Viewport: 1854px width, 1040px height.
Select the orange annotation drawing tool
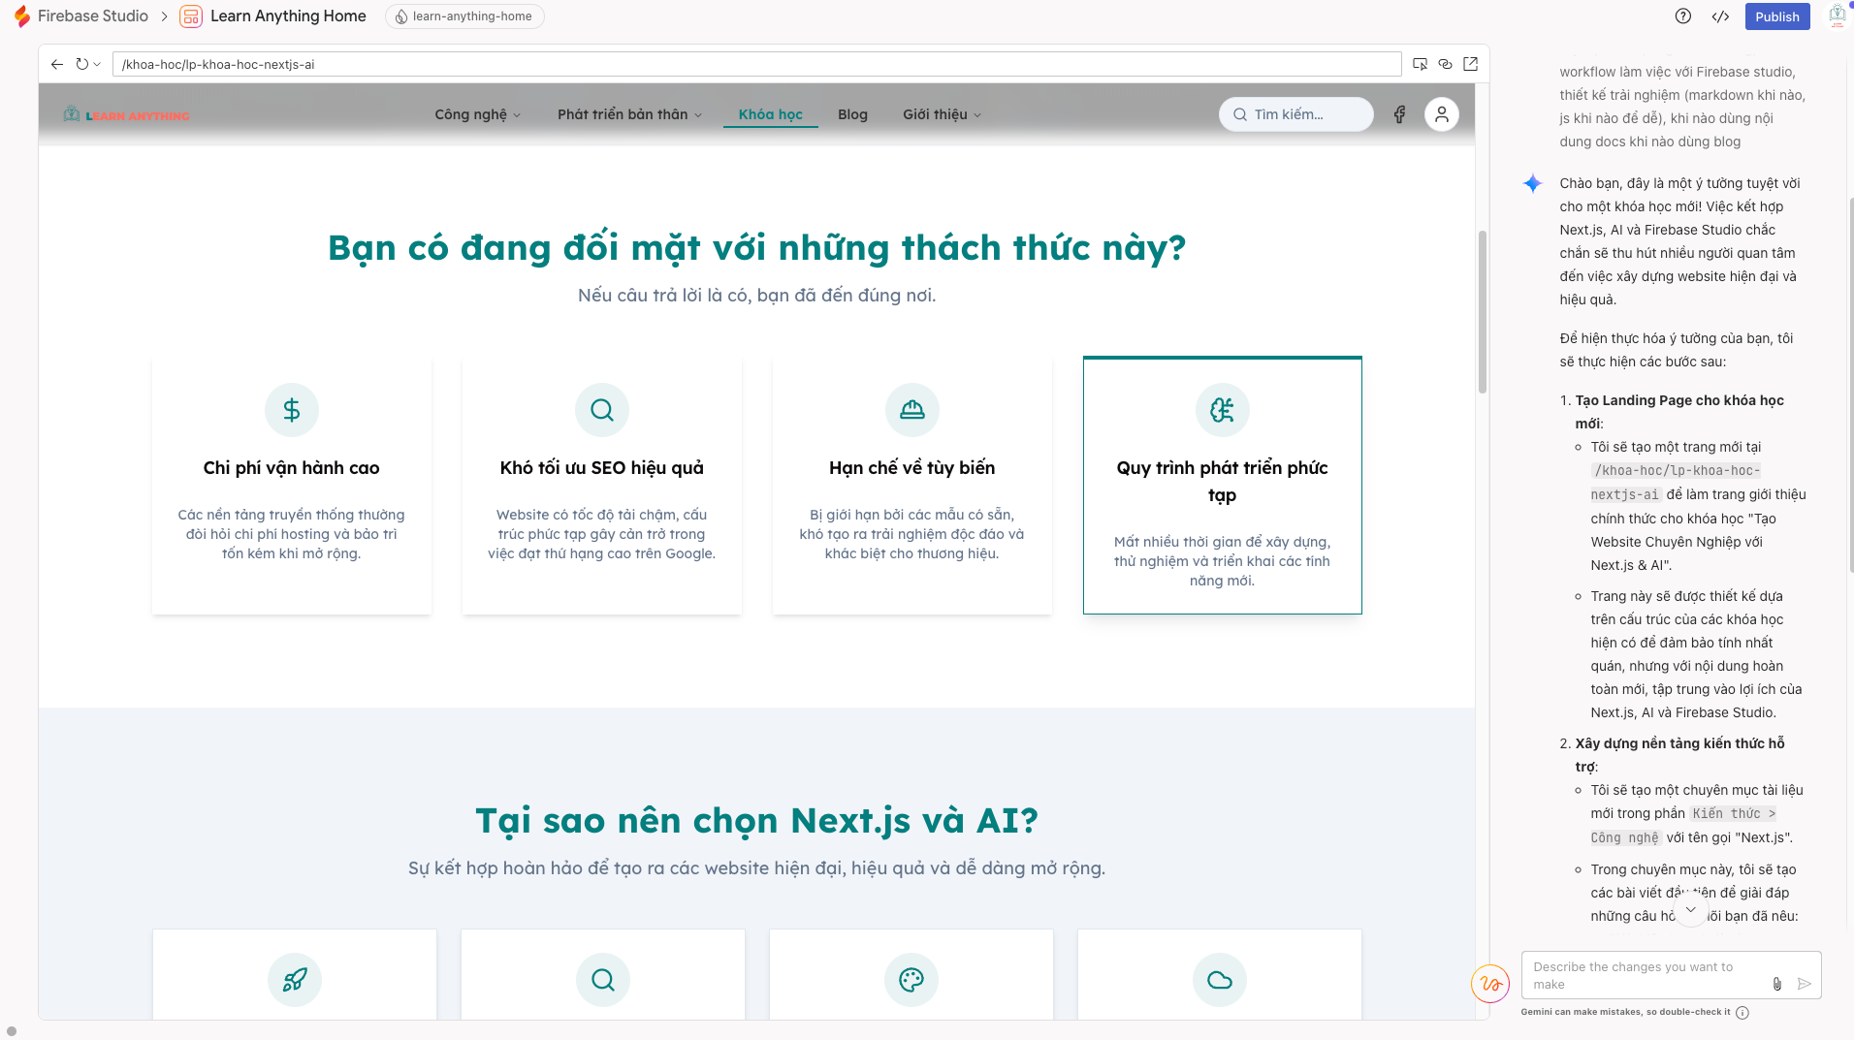click(1490, 984)
